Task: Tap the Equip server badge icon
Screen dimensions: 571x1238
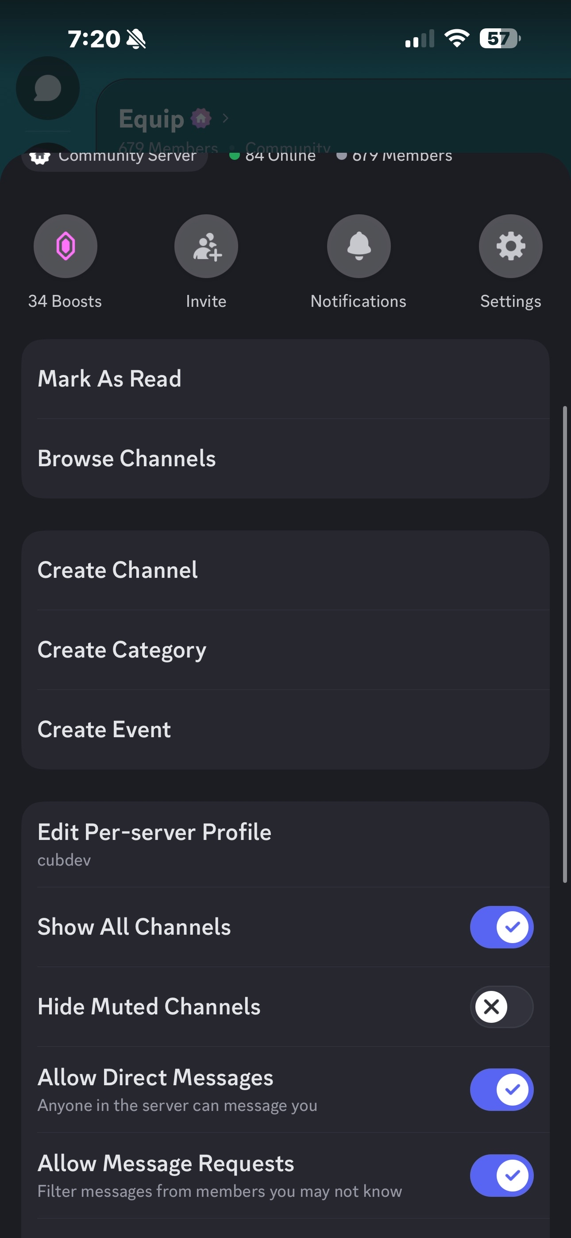Action: click(201, 118)
